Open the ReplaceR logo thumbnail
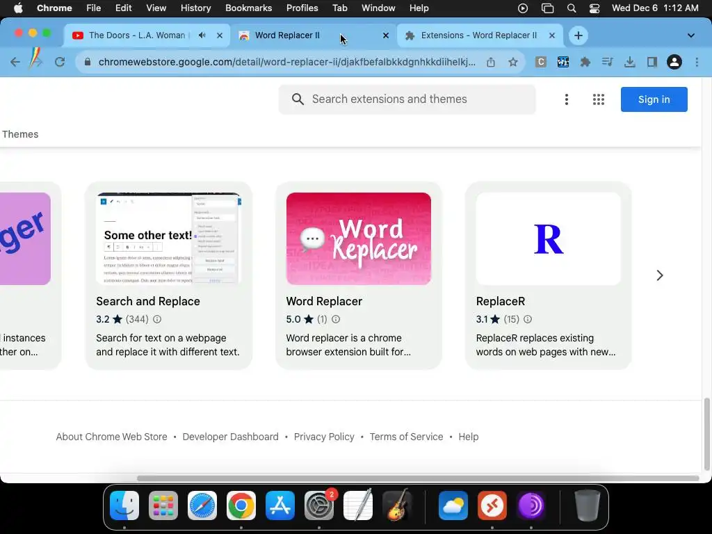712x534 pixels. (x=549, y=239)
